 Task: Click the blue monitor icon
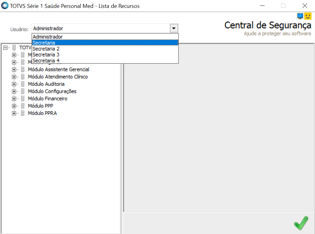tap(300, 16)
